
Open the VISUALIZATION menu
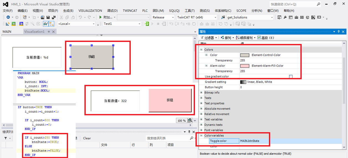pyautogui.click(x=90, y=11)
